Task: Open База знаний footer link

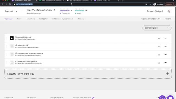Action: [x=9, y=98]
